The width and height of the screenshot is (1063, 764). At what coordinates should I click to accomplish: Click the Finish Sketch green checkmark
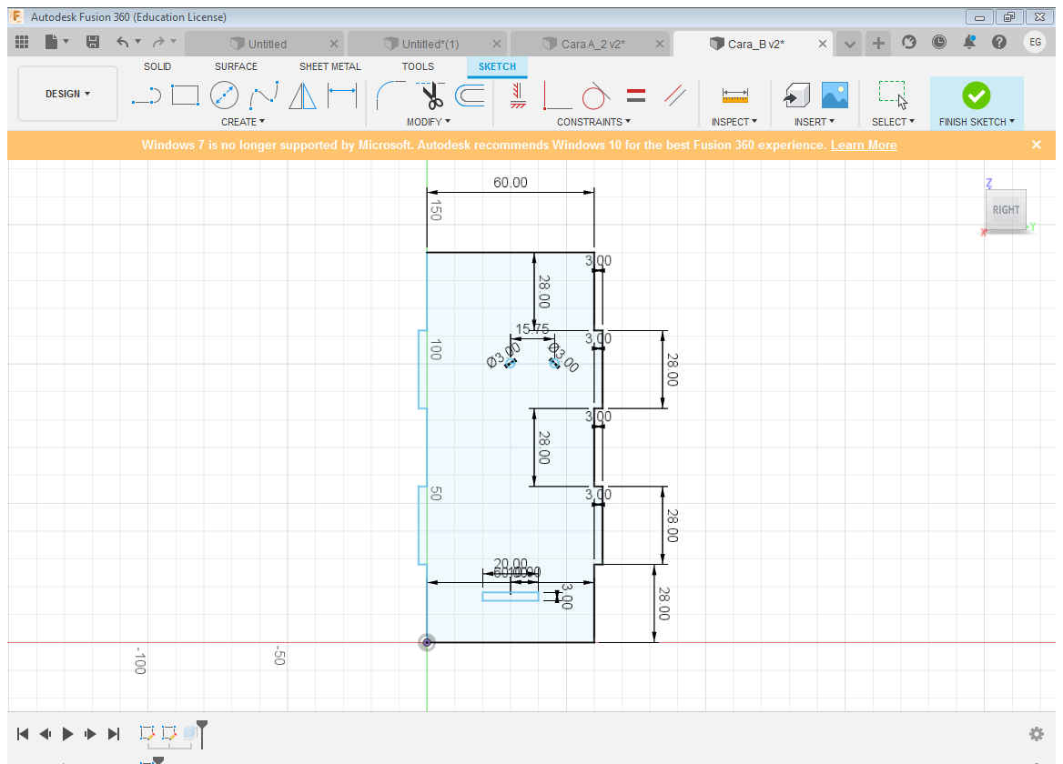click(976, 95)
